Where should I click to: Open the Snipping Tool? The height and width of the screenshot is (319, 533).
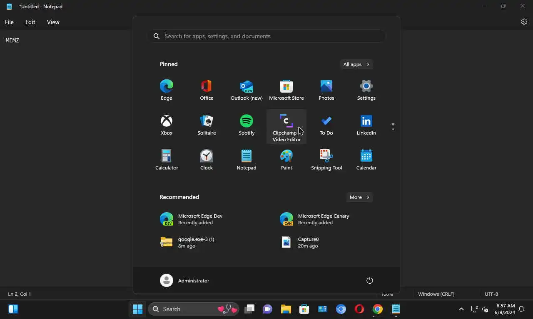pos(326,160)
